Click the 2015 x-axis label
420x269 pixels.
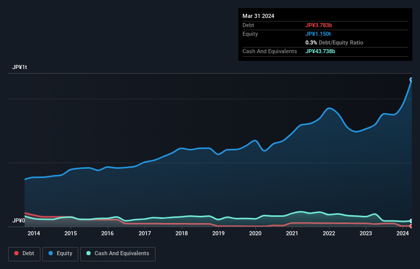point(71,233)
